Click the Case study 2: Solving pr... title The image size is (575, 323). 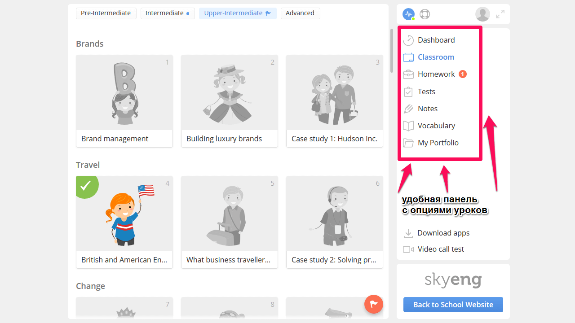pyautogui.click(x=334, y=260)
